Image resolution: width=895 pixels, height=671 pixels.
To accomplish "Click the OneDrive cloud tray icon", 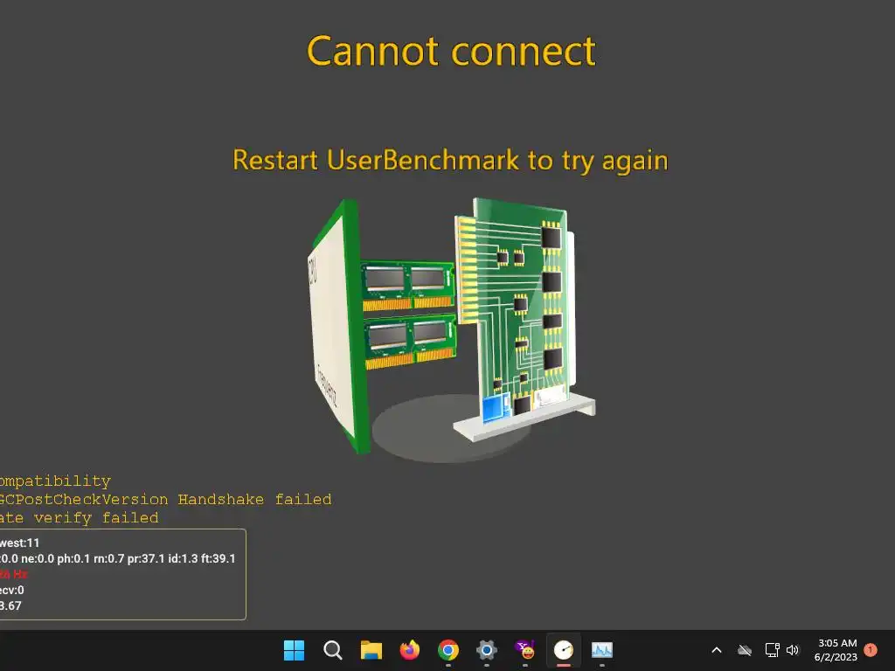I will click(x=745, y=650).
